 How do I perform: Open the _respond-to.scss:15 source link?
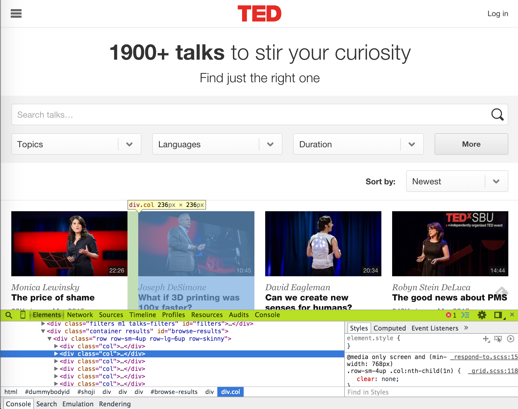tap(484, 357)
